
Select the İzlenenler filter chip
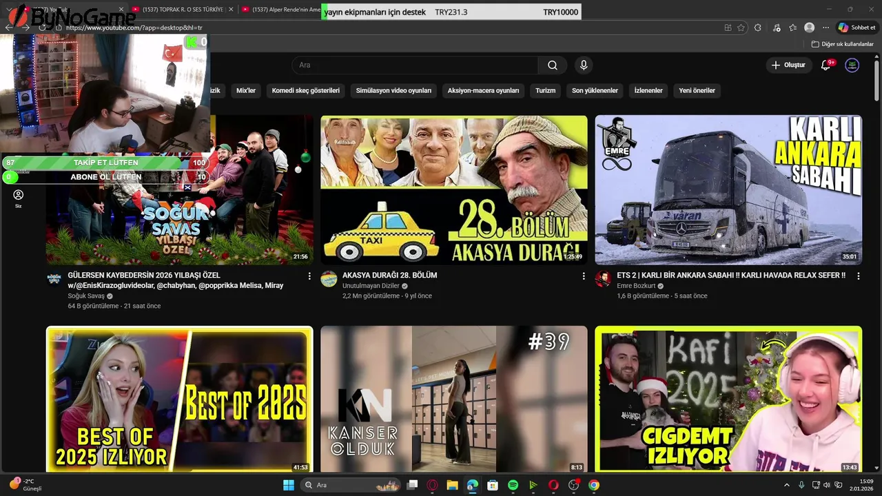[648, 90]
